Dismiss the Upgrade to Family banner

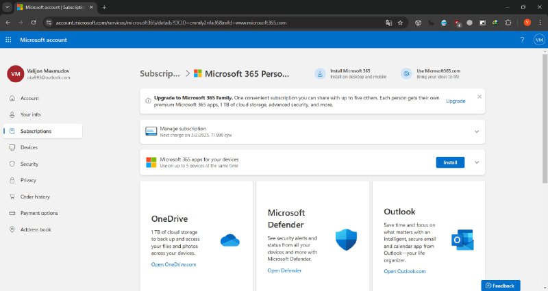click(480, 97)
